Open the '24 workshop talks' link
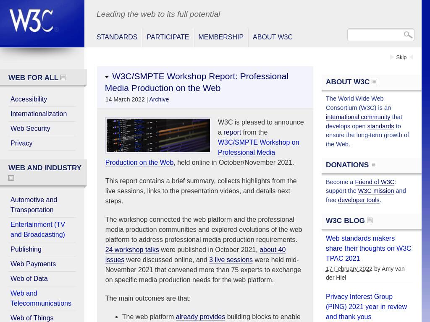The width and height of the screenshot is (430, 322). pyautogui.click(x=132, y=250)
